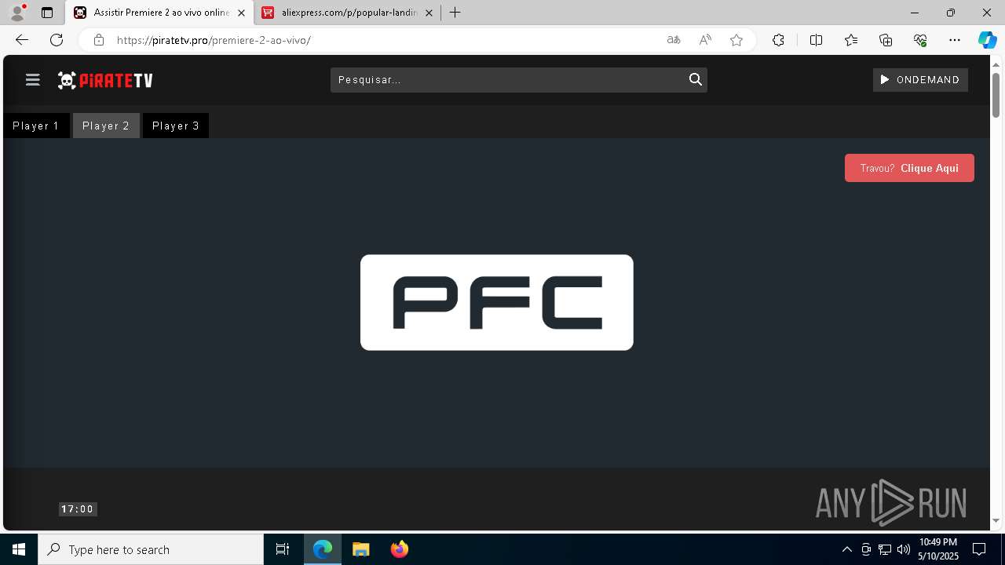Image resolution: width=1005 pixels, height=565 pixels.
Task: Toggle Split screen view
Action: [816, 40]
